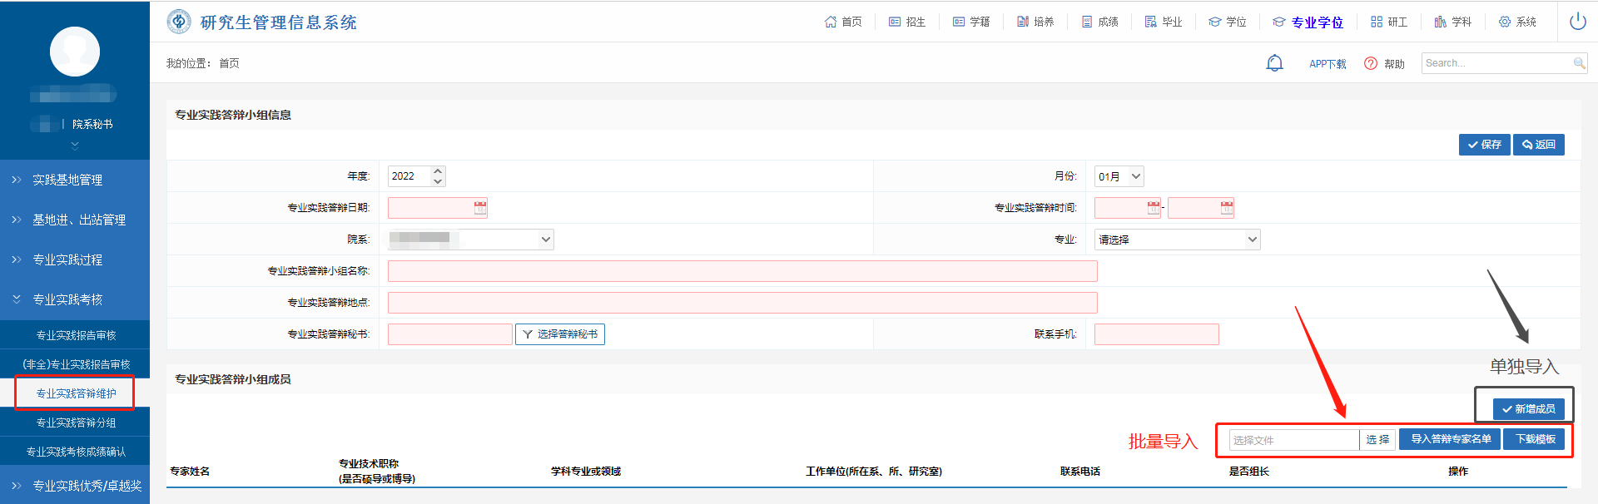Click the help question mark icon
This screenshot has height=504, width=1598.
click(x=1371, y=63)
